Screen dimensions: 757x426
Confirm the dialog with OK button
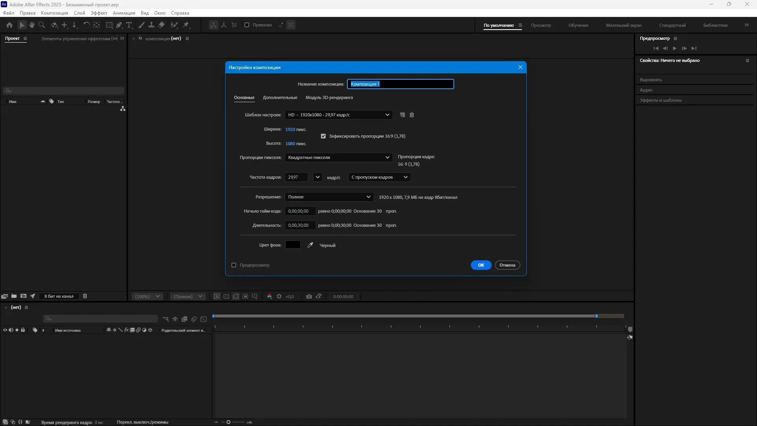tap(481, 265)
